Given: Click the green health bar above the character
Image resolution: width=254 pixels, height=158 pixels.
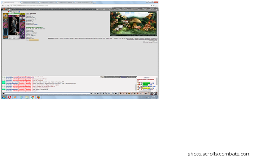Looking at the screenshot, I should [14, 14].
